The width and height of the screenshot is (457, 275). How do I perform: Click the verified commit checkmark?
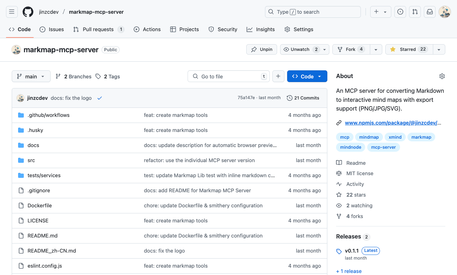coord(100,97)
